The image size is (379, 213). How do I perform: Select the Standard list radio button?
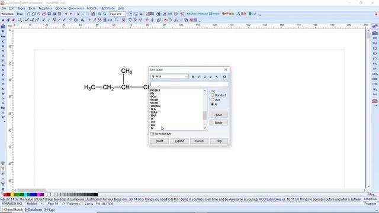point(213,95)
